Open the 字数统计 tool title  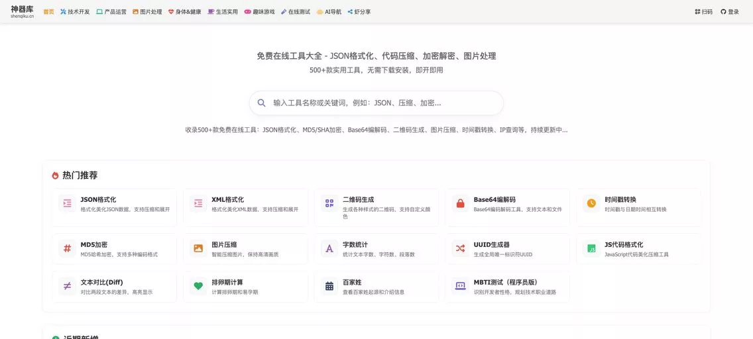coord(355,244)
